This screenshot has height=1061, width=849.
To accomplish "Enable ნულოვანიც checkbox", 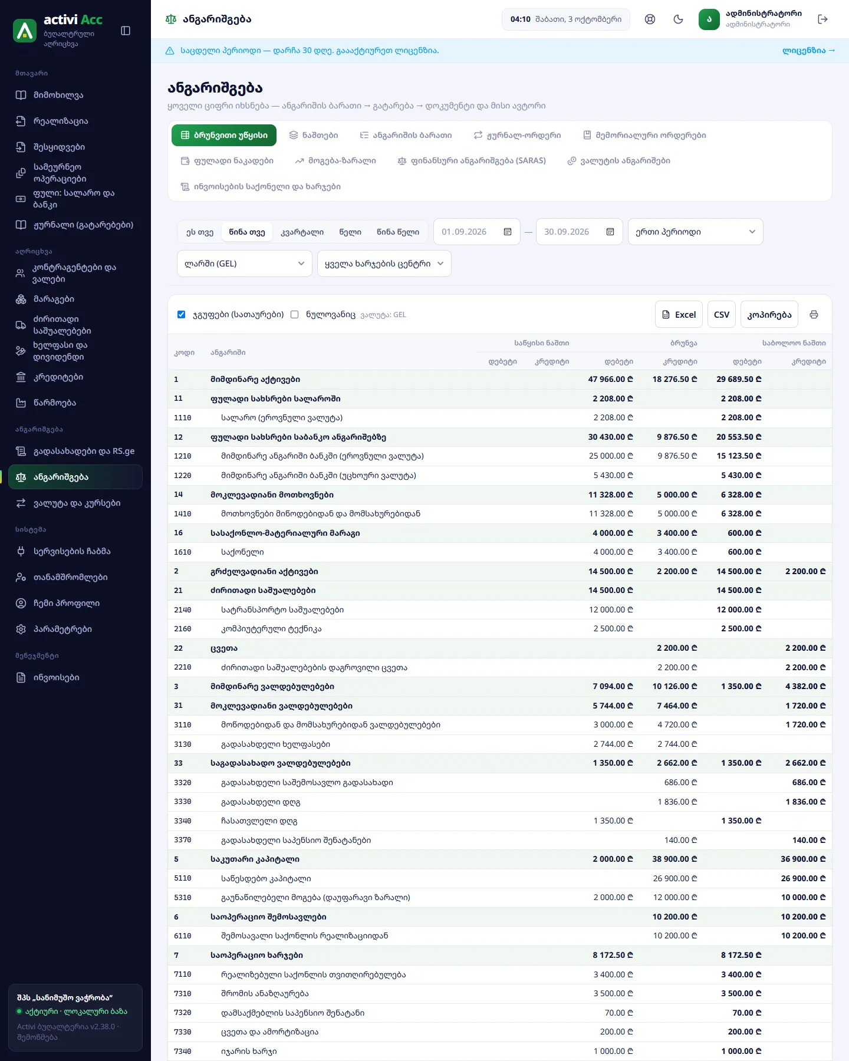I will point(294,314).
